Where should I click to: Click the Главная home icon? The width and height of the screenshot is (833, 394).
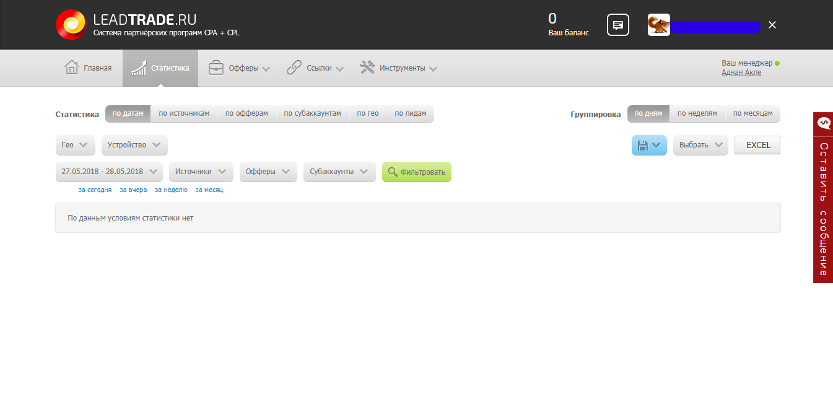72,68
